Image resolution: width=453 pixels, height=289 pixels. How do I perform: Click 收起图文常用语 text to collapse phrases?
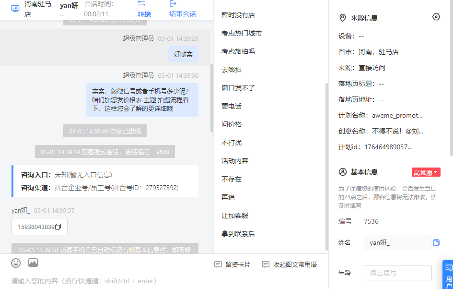[x=295, y=265]
